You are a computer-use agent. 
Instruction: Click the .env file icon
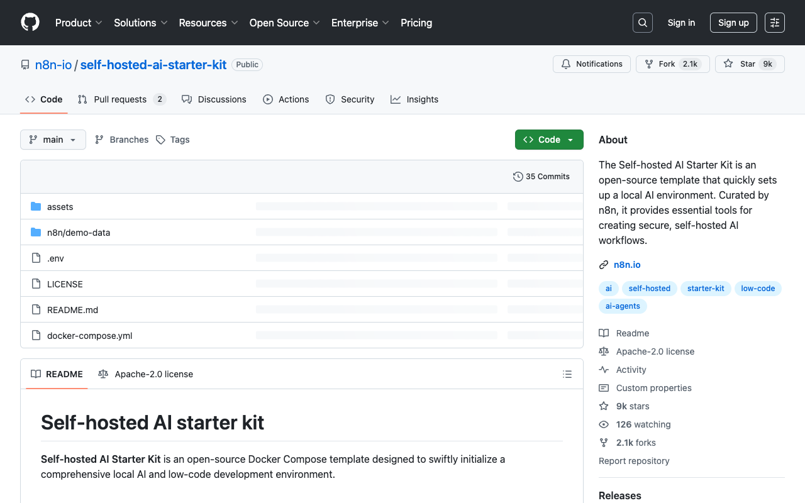click(x=36, y=258)
